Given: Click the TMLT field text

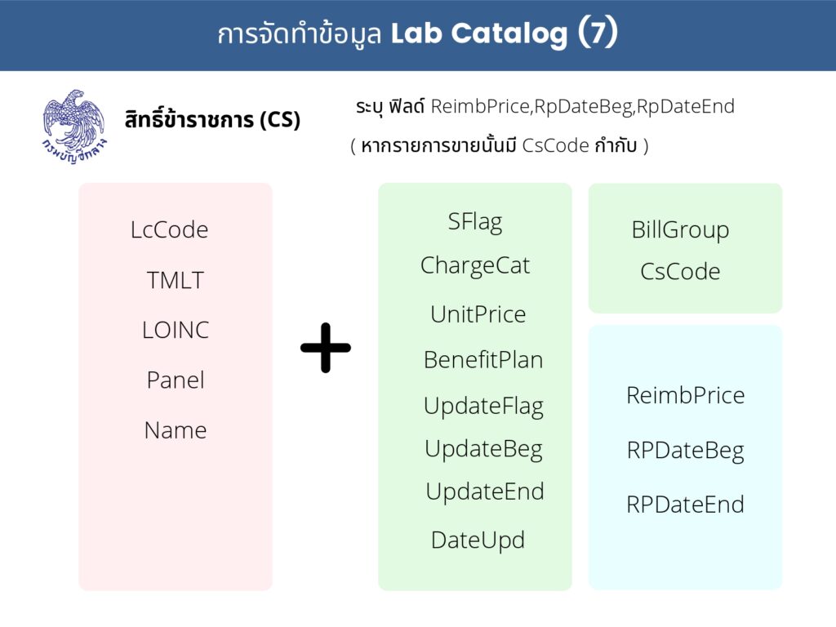Looking at the screenshot, I should coord(175,281).
